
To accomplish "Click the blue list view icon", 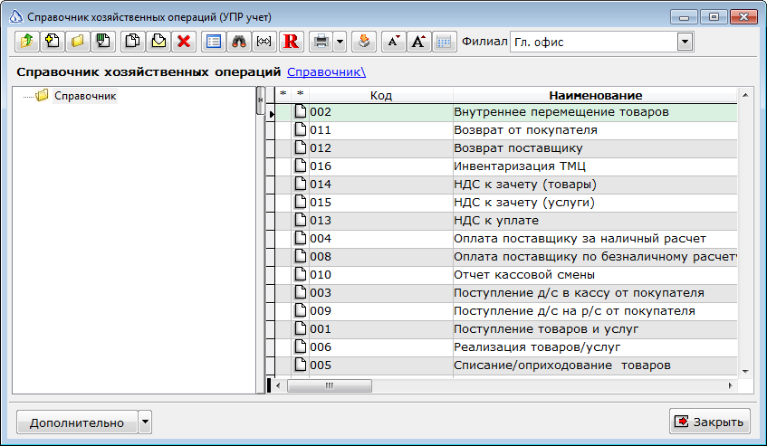I will pos(214,42).
